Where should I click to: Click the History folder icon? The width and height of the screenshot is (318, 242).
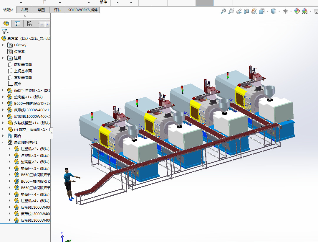pyautogui.click(x=10, y=45)
